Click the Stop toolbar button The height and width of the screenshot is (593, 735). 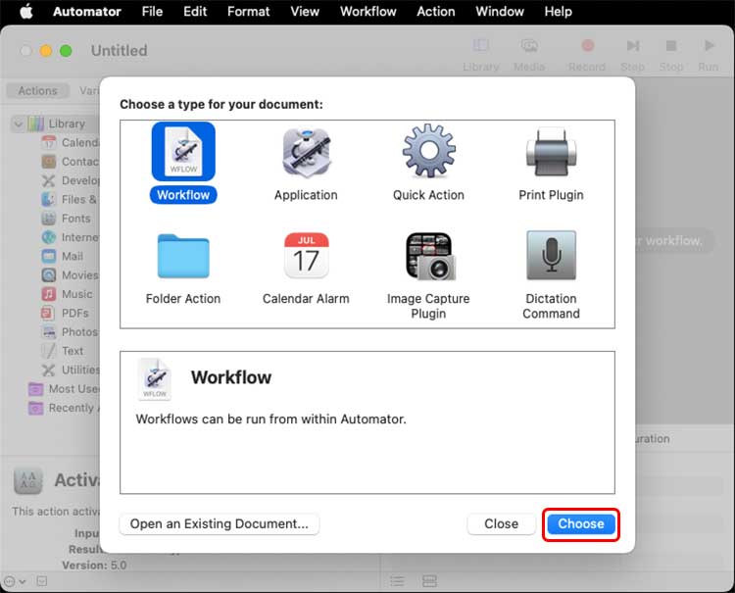(671, 54)
